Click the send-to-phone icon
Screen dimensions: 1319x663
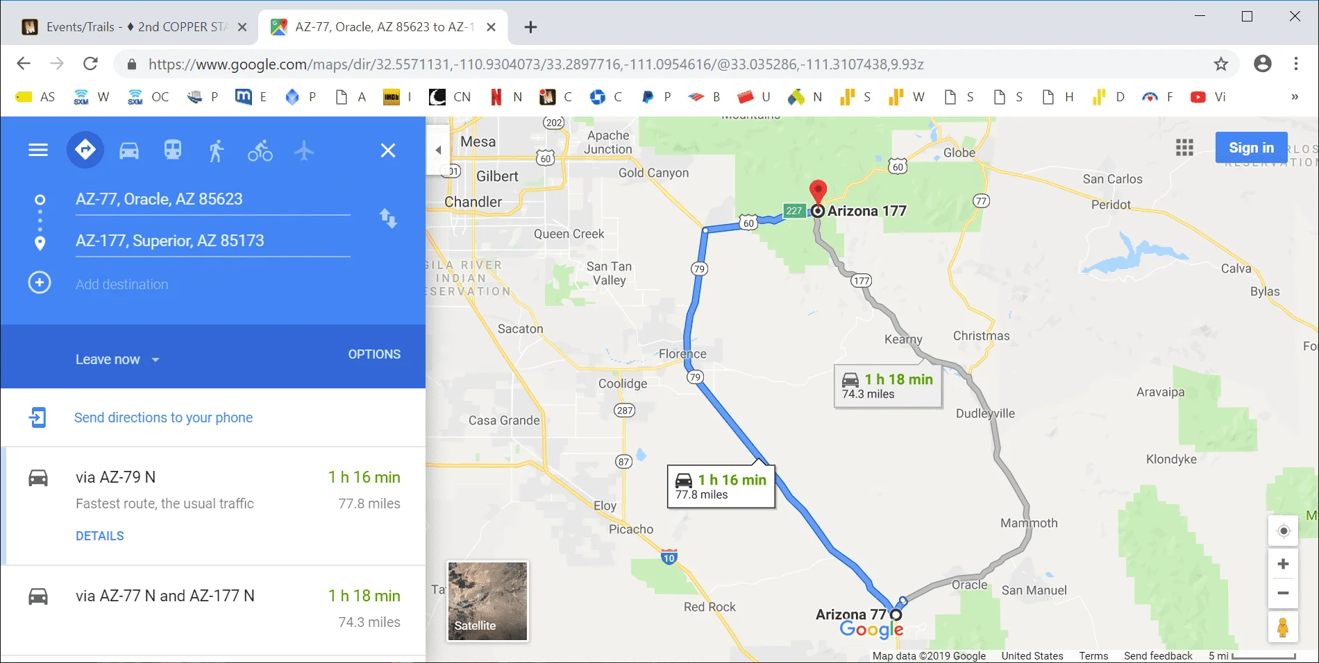[37, 417]
